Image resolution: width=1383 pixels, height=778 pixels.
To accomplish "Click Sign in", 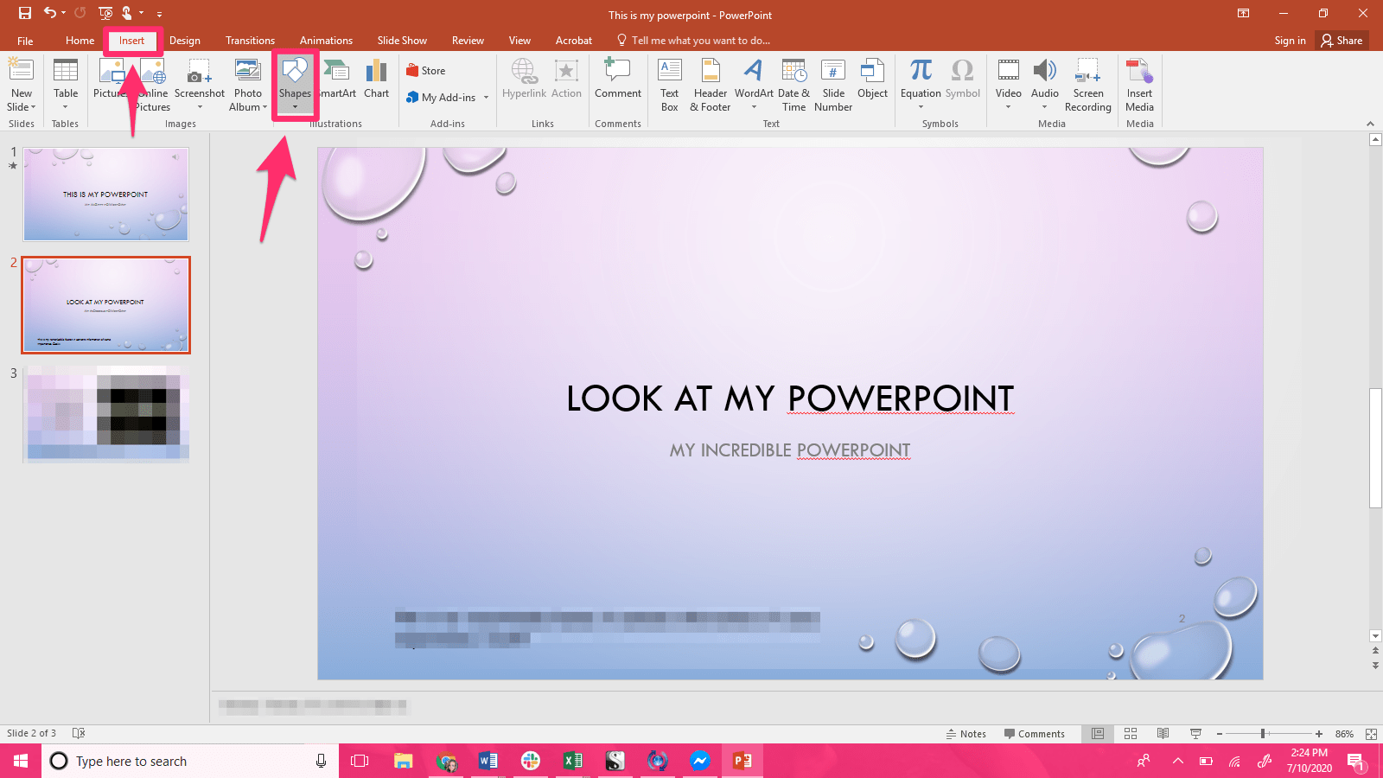I will pos(1290,41).
